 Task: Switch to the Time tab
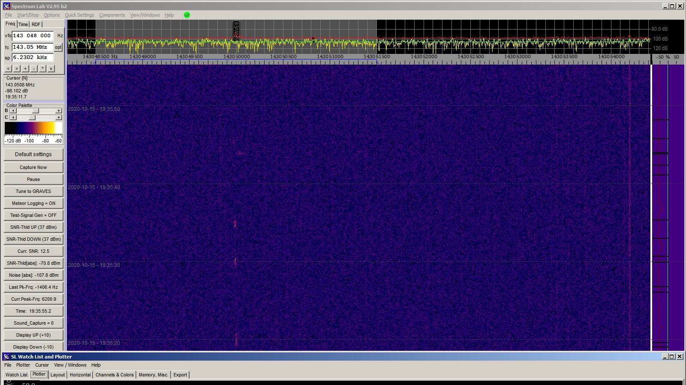click(x=23, y=24)
